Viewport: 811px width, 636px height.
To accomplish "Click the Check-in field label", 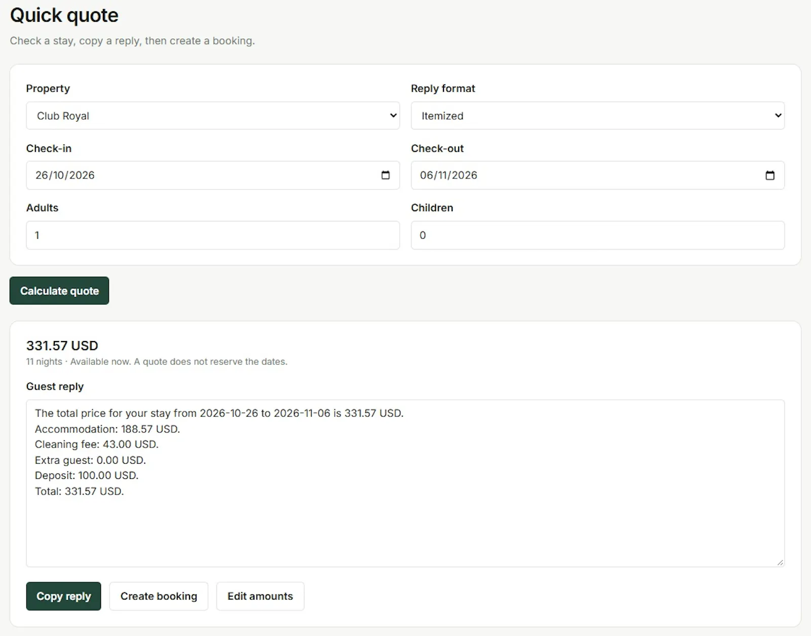I will coord(49,148).
